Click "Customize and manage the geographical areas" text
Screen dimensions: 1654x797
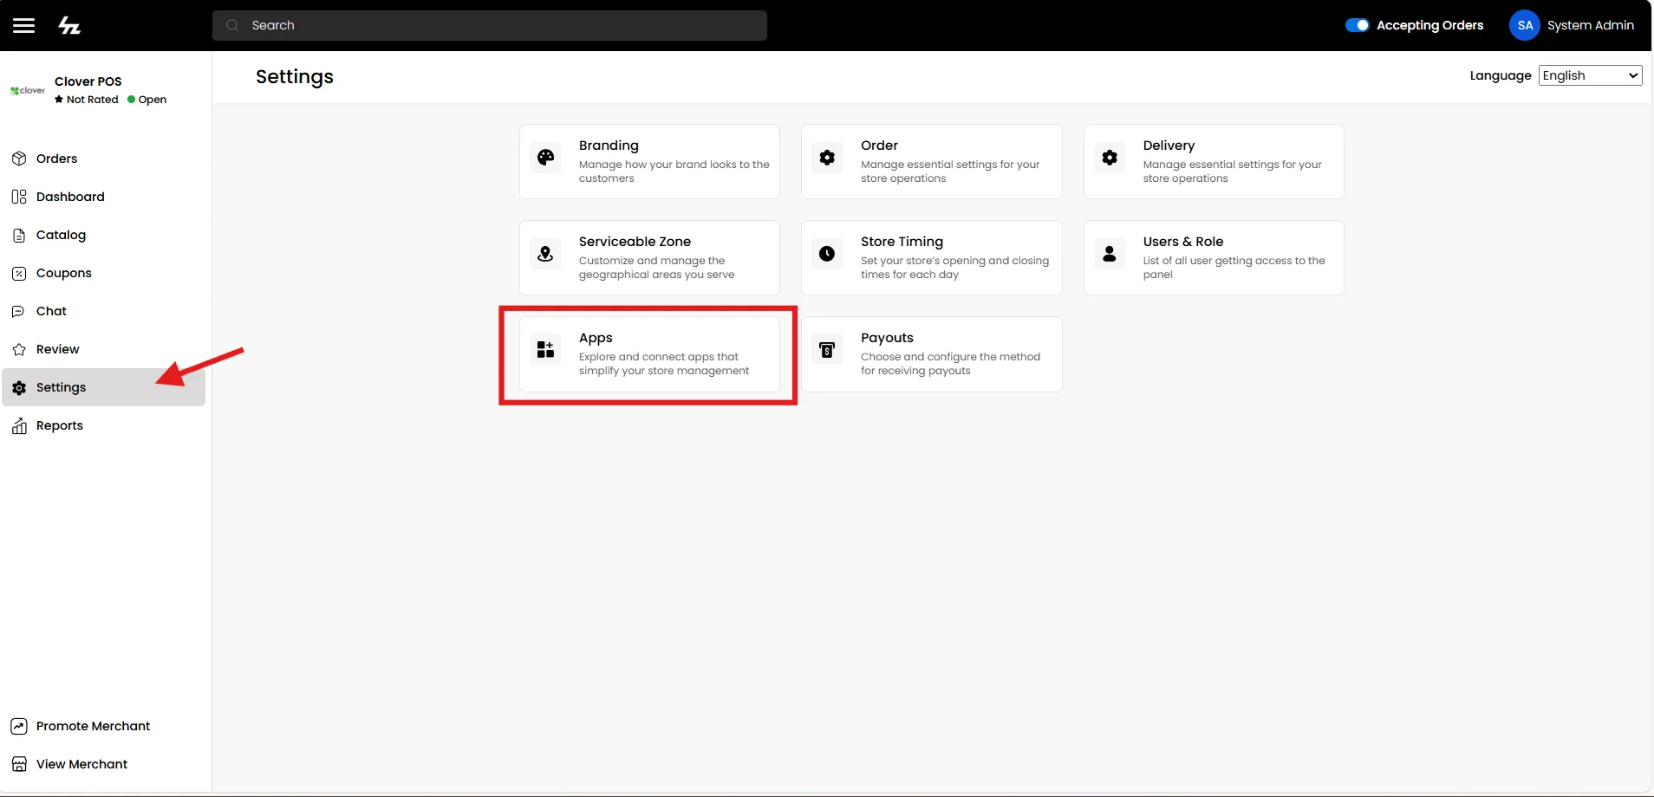tap(656, 268)
